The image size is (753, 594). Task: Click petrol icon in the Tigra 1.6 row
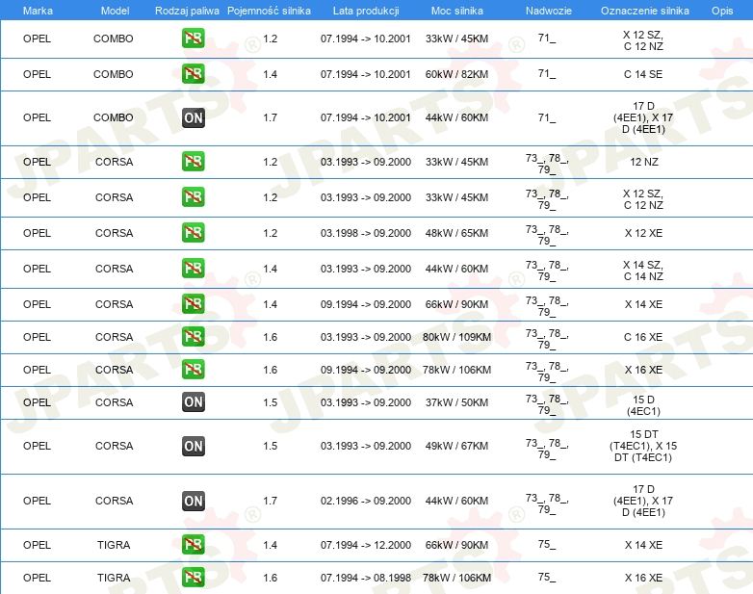pyautogui.click(x=193, y=578)
